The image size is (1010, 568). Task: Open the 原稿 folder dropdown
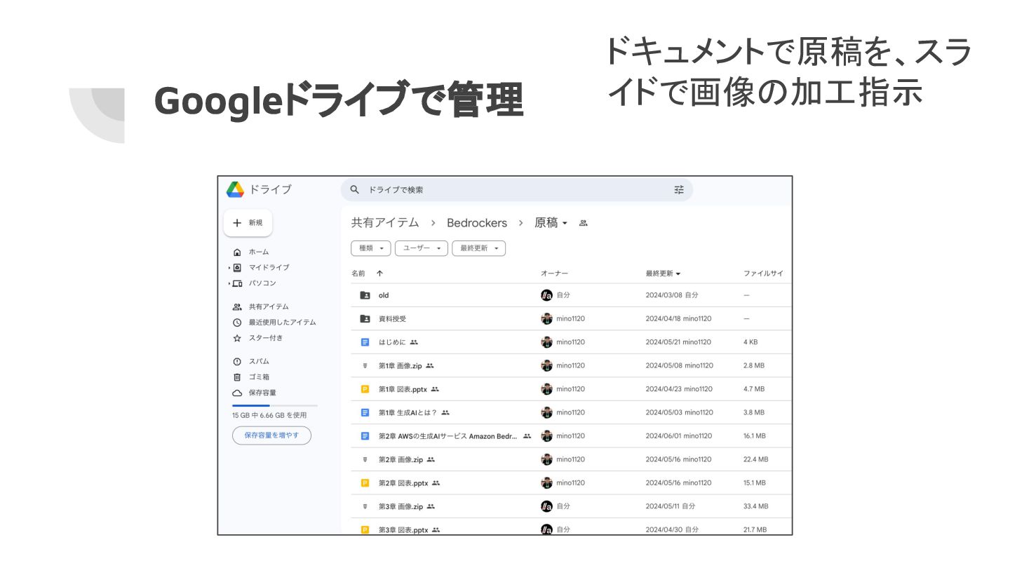click(551, 223)
